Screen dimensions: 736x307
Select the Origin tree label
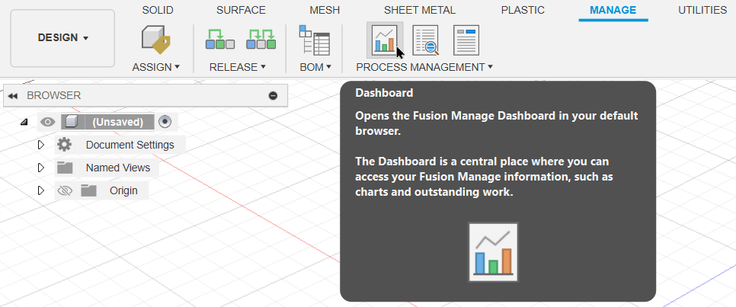[x=123, y=190]
